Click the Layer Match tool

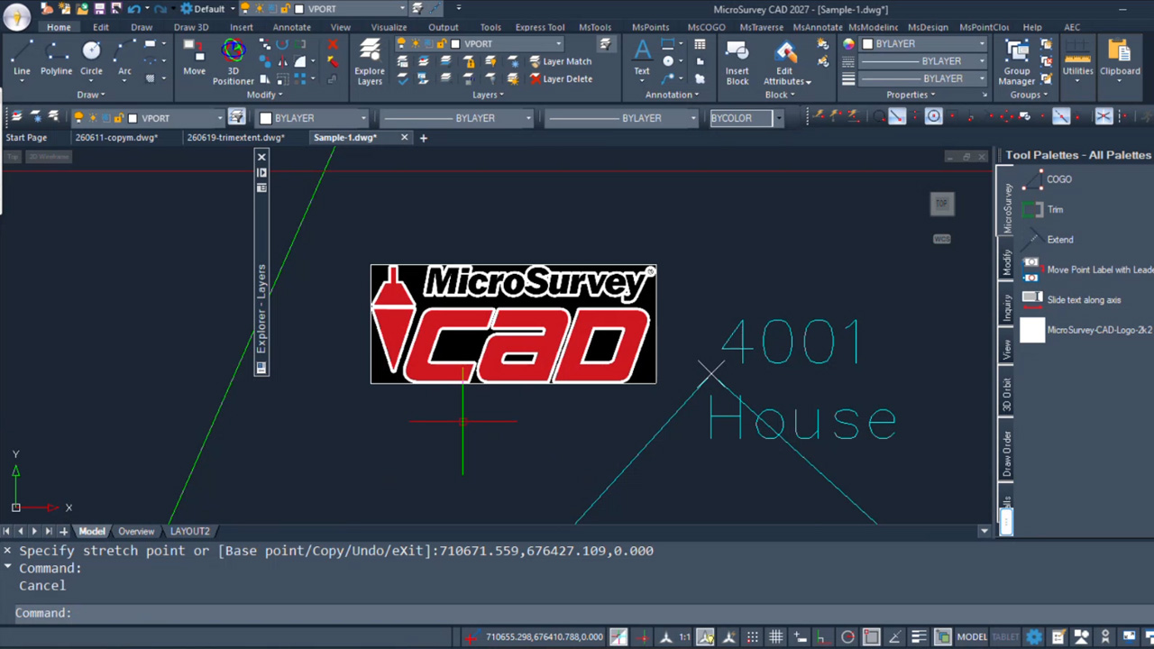coord(559,61)
